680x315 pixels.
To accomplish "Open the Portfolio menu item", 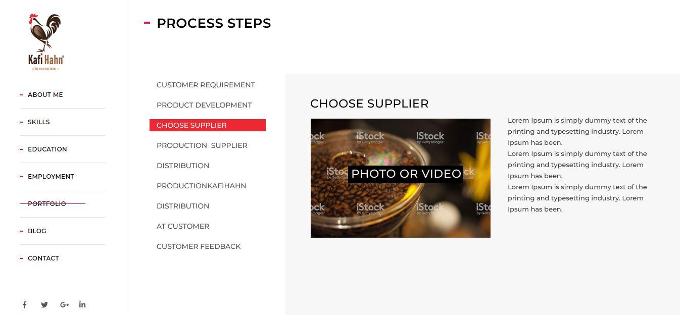I will click(x=47, y=204).
